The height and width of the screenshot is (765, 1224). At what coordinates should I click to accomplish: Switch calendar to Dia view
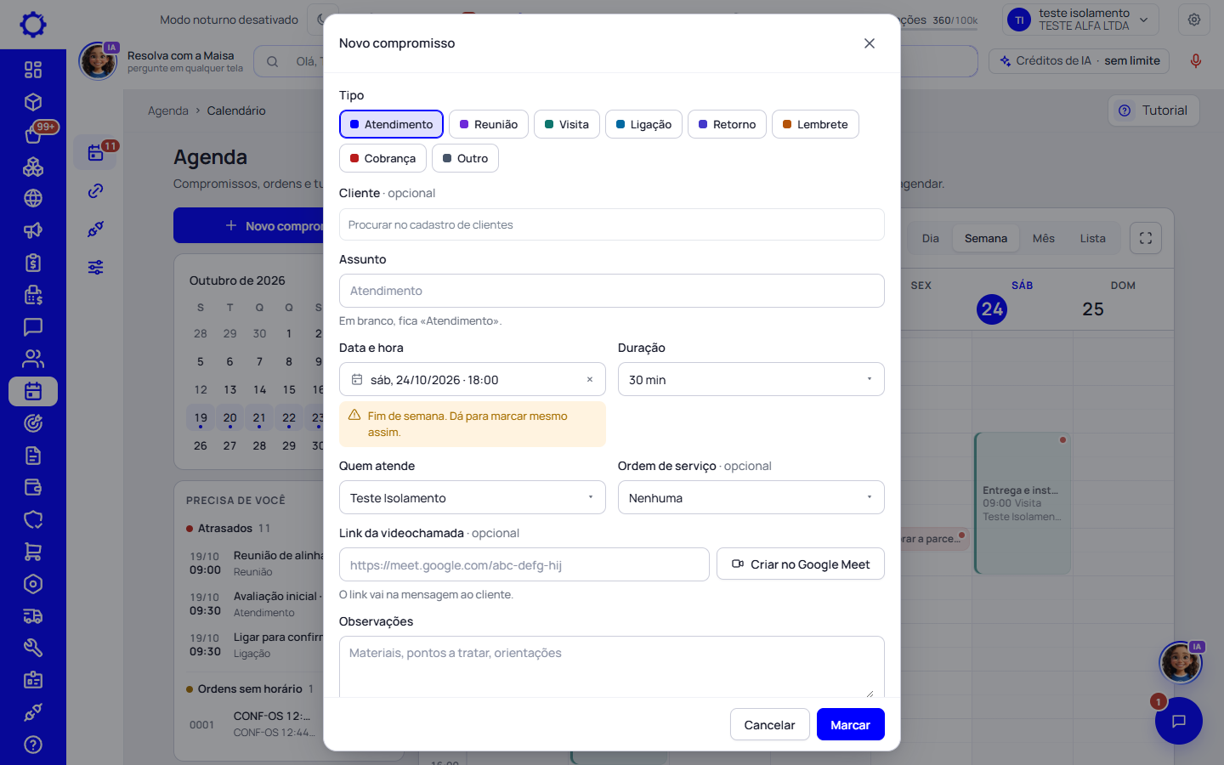coord(931,238)
